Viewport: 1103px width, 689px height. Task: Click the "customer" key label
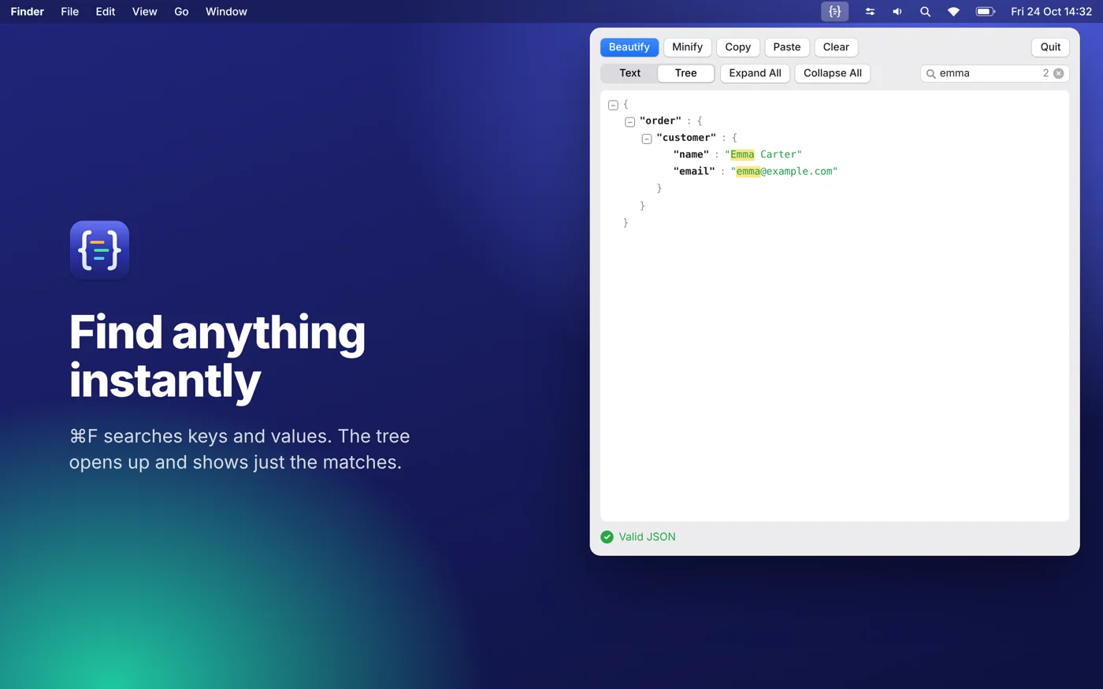coord(686,138)
